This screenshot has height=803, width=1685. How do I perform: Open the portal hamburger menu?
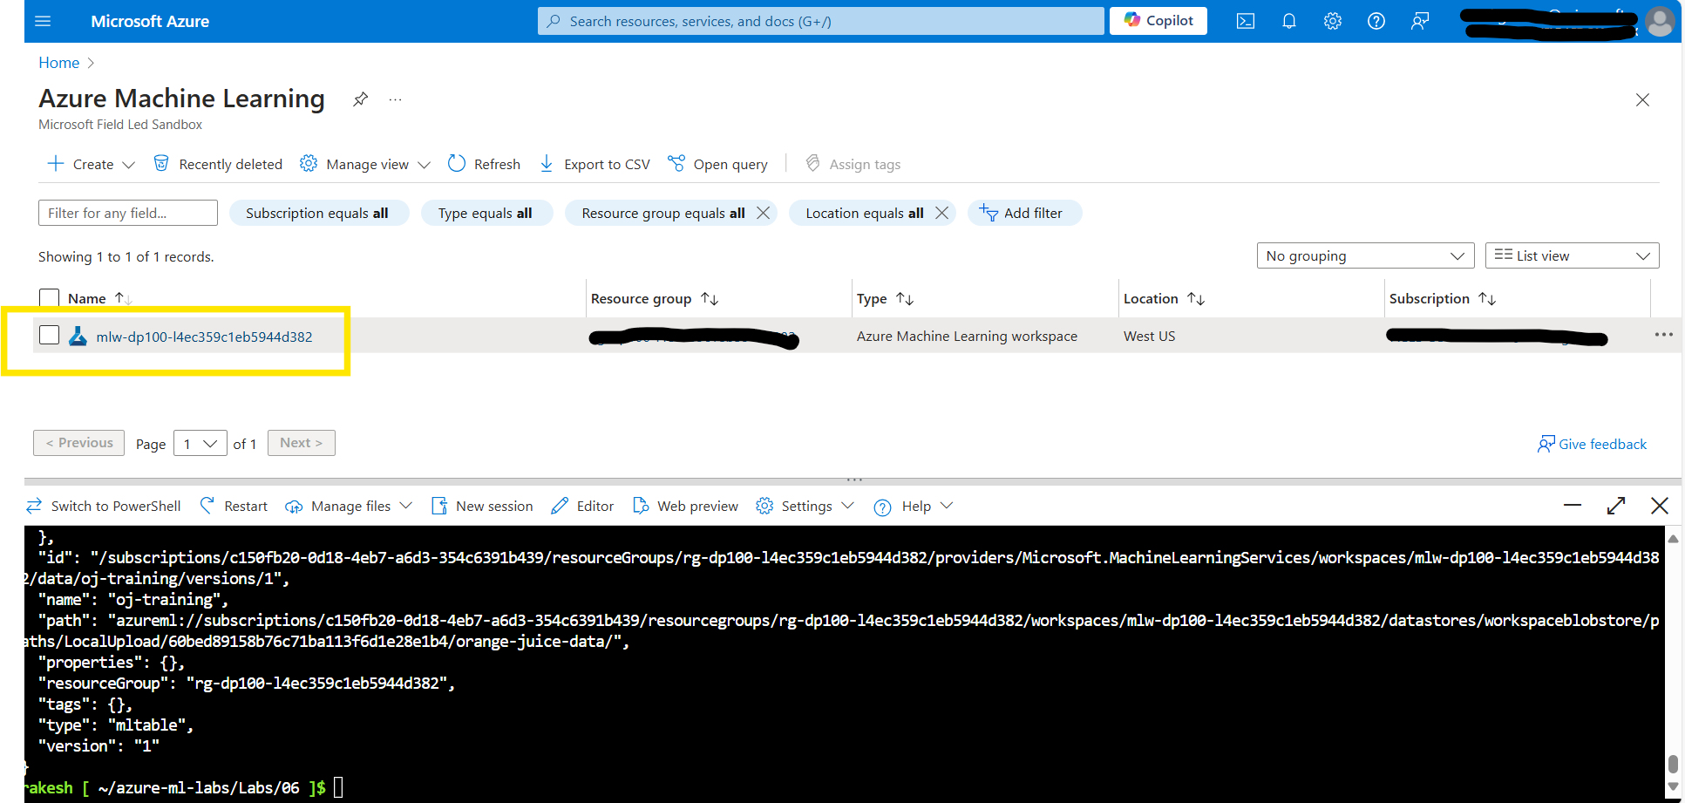(x=43, y=21)
